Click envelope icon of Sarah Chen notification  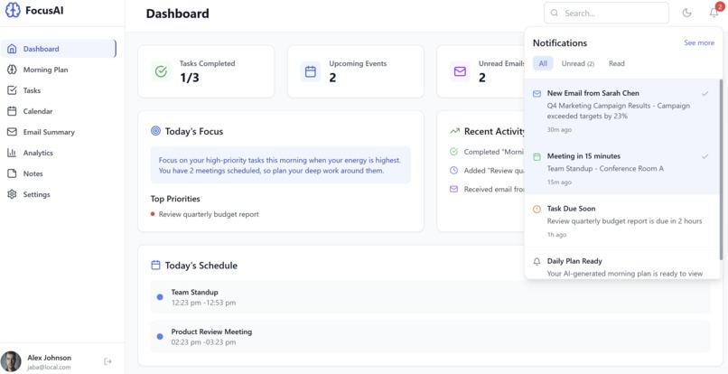tap(537, 94)
